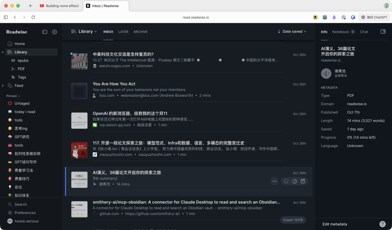392x230 pixels.
Task: Collapse the Library tree in sidebar
Action: [3, 52]
